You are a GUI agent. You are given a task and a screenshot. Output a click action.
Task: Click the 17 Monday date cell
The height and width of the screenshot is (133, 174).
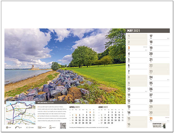(x=159, y=37)
